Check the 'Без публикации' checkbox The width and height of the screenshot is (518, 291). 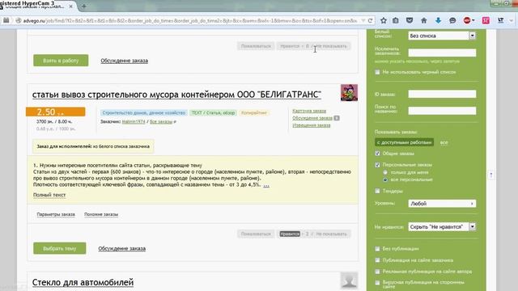pyautogui.click(x=377, y=249)
